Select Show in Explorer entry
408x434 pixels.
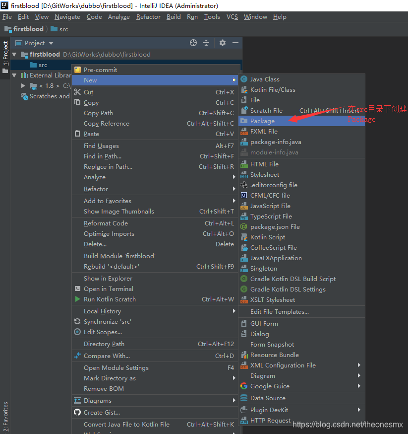click(x=155, y=278)
